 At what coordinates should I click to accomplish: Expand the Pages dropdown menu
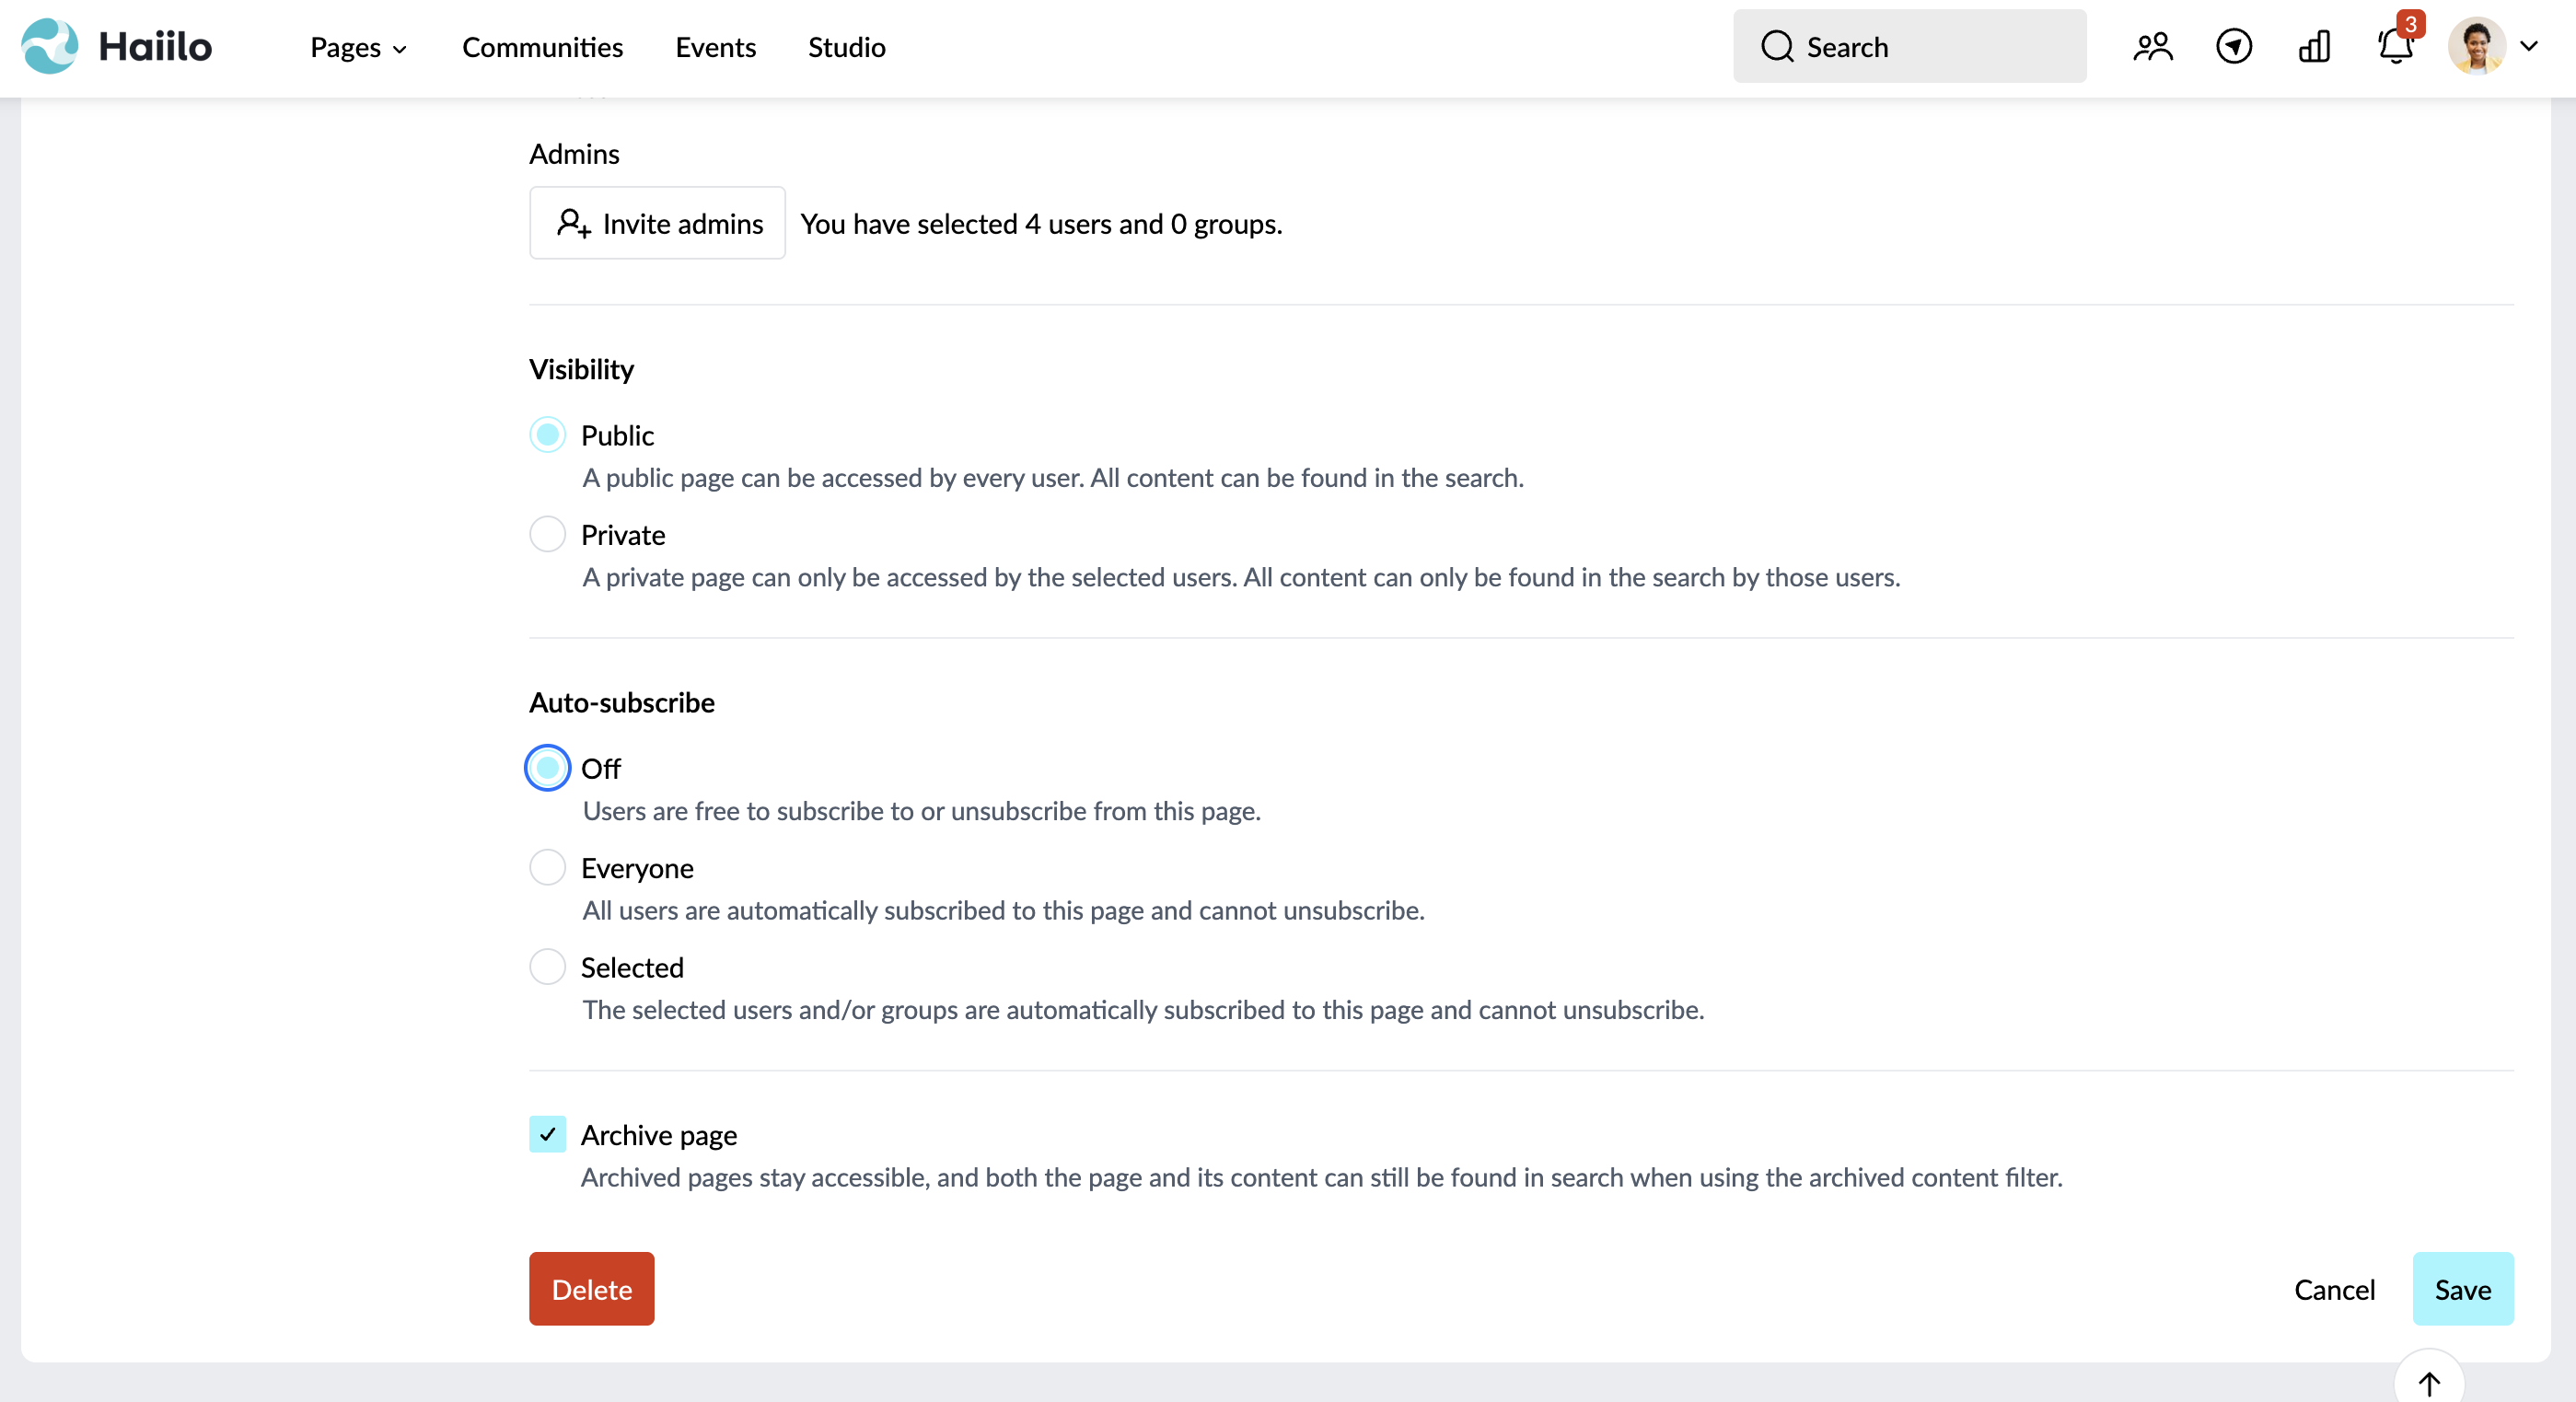coord(358,47)
